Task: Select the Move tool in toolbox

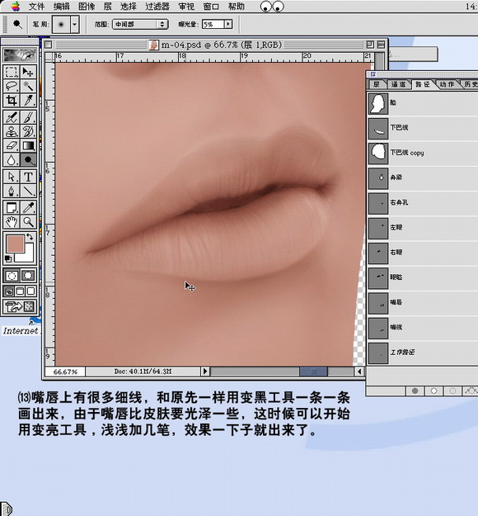Action: 28,72
